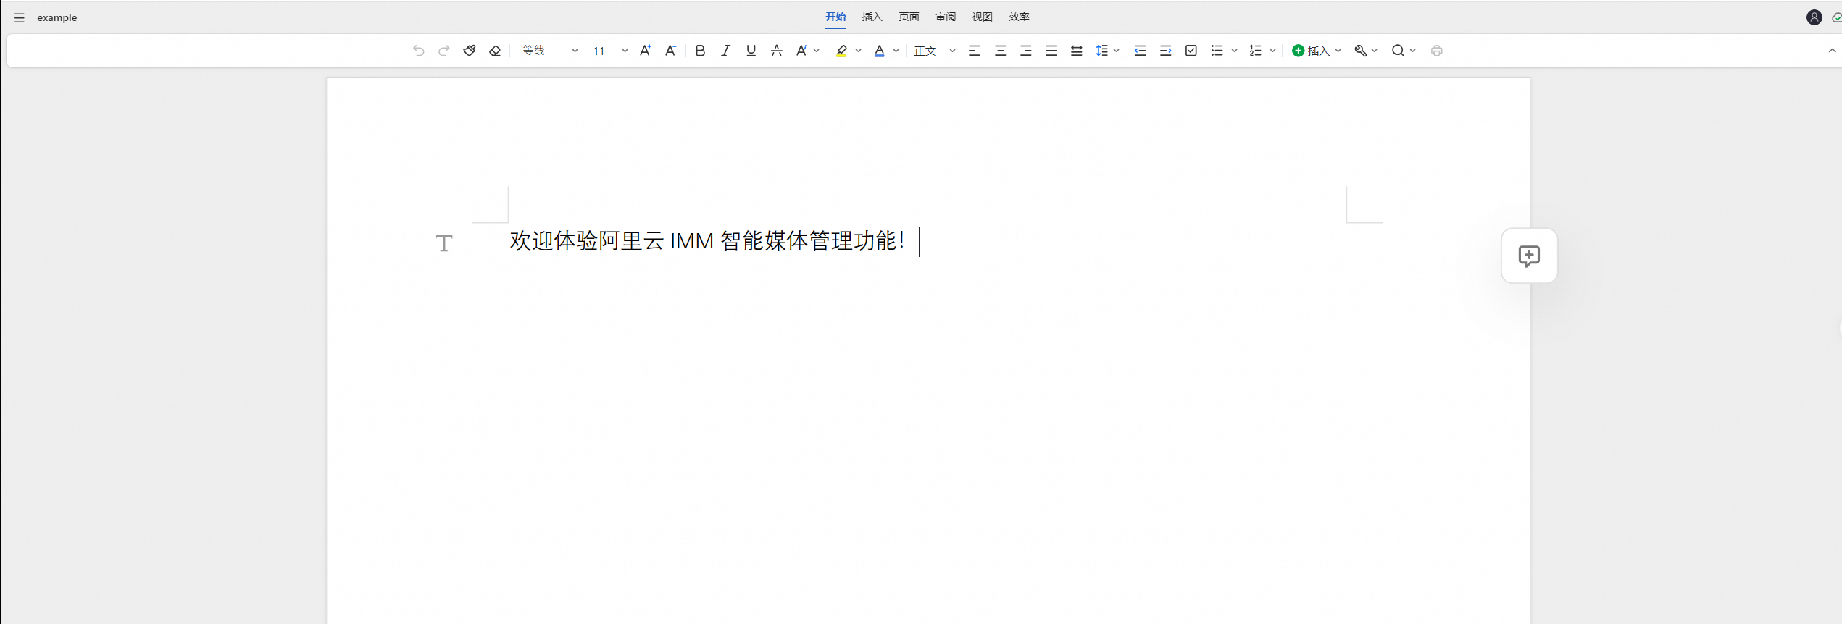Justify the paragraph text

1051,51
